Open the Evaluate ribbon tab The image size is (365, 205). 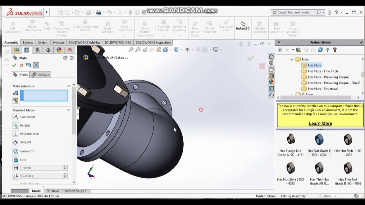[x=58, y=42]
